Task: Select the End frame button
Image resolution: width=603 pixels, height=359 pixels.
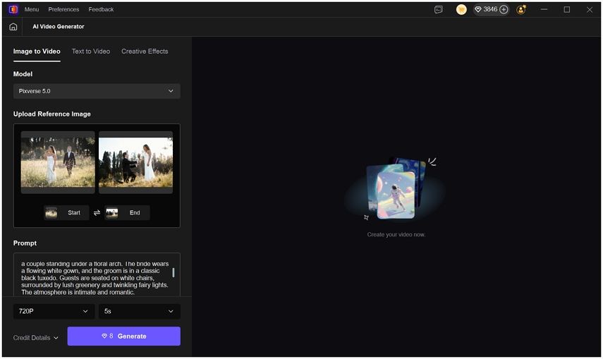Action: click(x=127, y=212)
